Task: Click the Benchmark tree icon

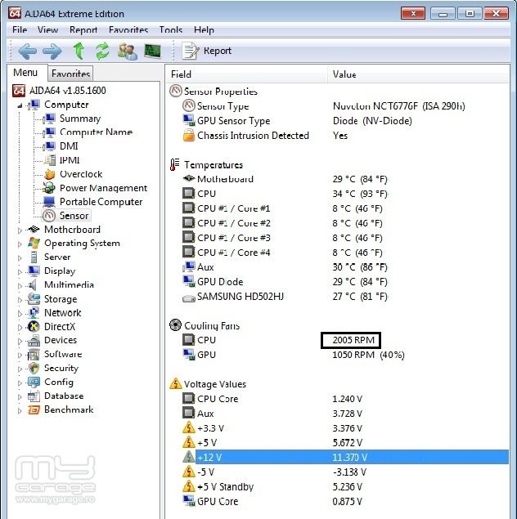Action: point(34,409)
